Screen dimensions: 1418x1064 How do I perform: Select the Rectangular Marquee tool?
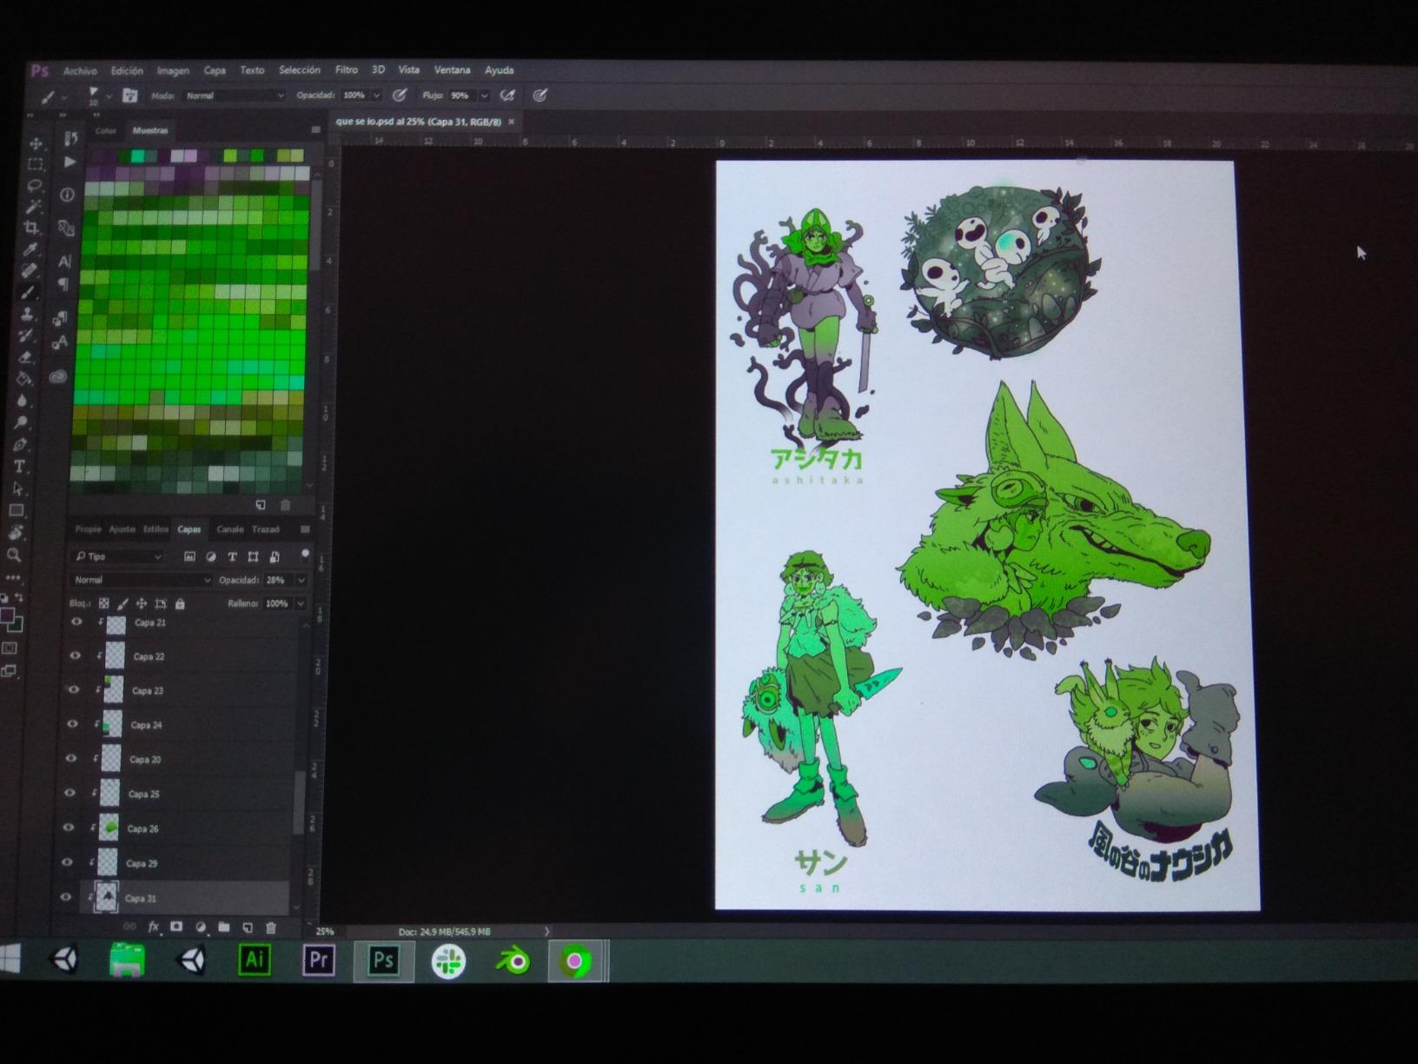(x=35, y=164)
